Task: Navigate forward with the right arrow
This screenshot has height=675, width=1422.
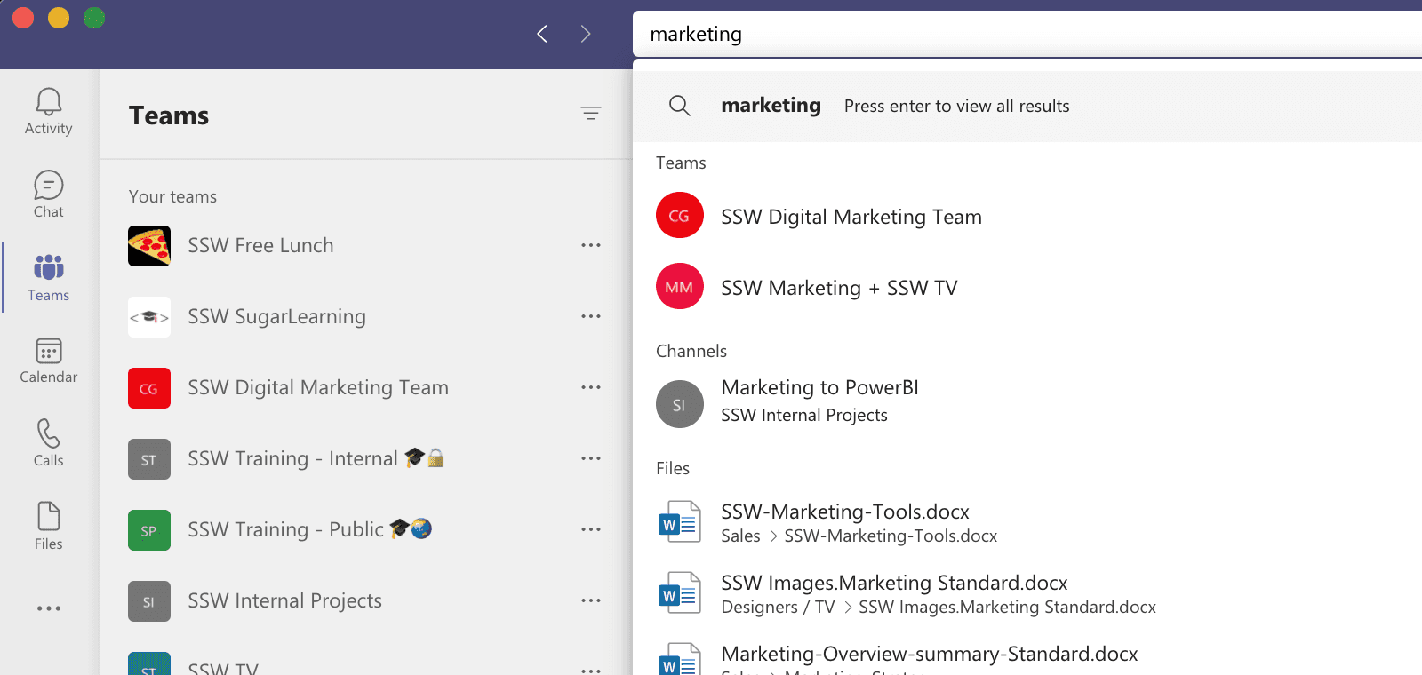Action: pos(585,34)
